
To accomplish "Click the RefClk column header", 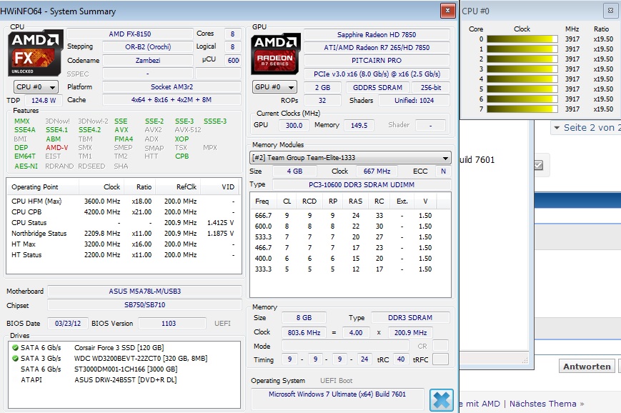I will point(177,187).
